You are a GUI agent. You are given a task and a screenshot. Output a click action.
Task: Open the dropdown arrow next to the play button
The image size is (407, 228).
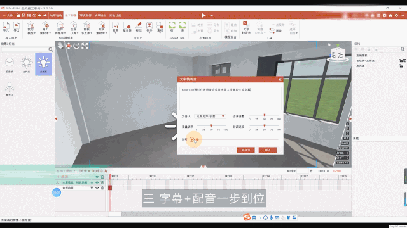point(212,15)
